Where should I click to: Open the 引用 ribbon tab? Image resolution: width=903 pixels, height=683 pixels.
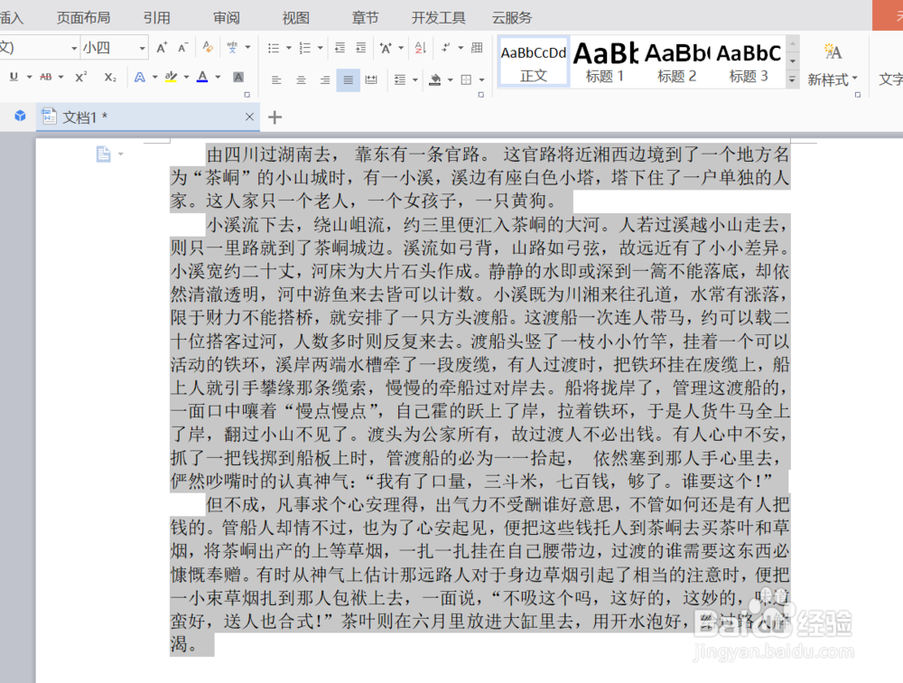(156, 18)
